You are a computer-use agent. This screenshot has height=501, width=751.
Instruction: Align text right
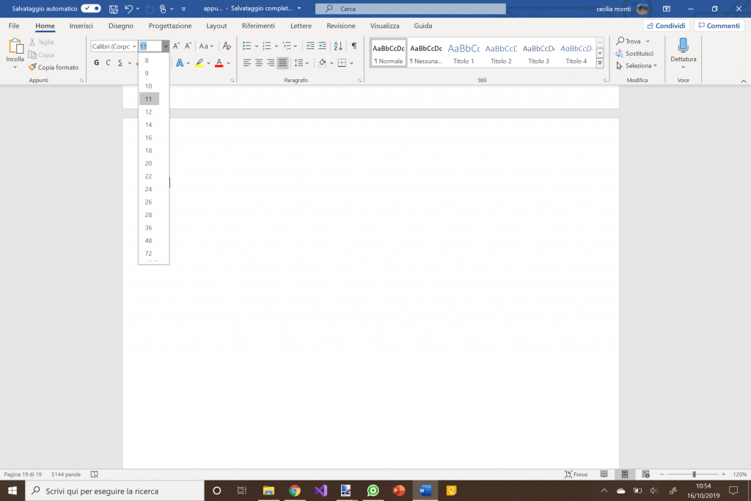[x=271, y=63]
